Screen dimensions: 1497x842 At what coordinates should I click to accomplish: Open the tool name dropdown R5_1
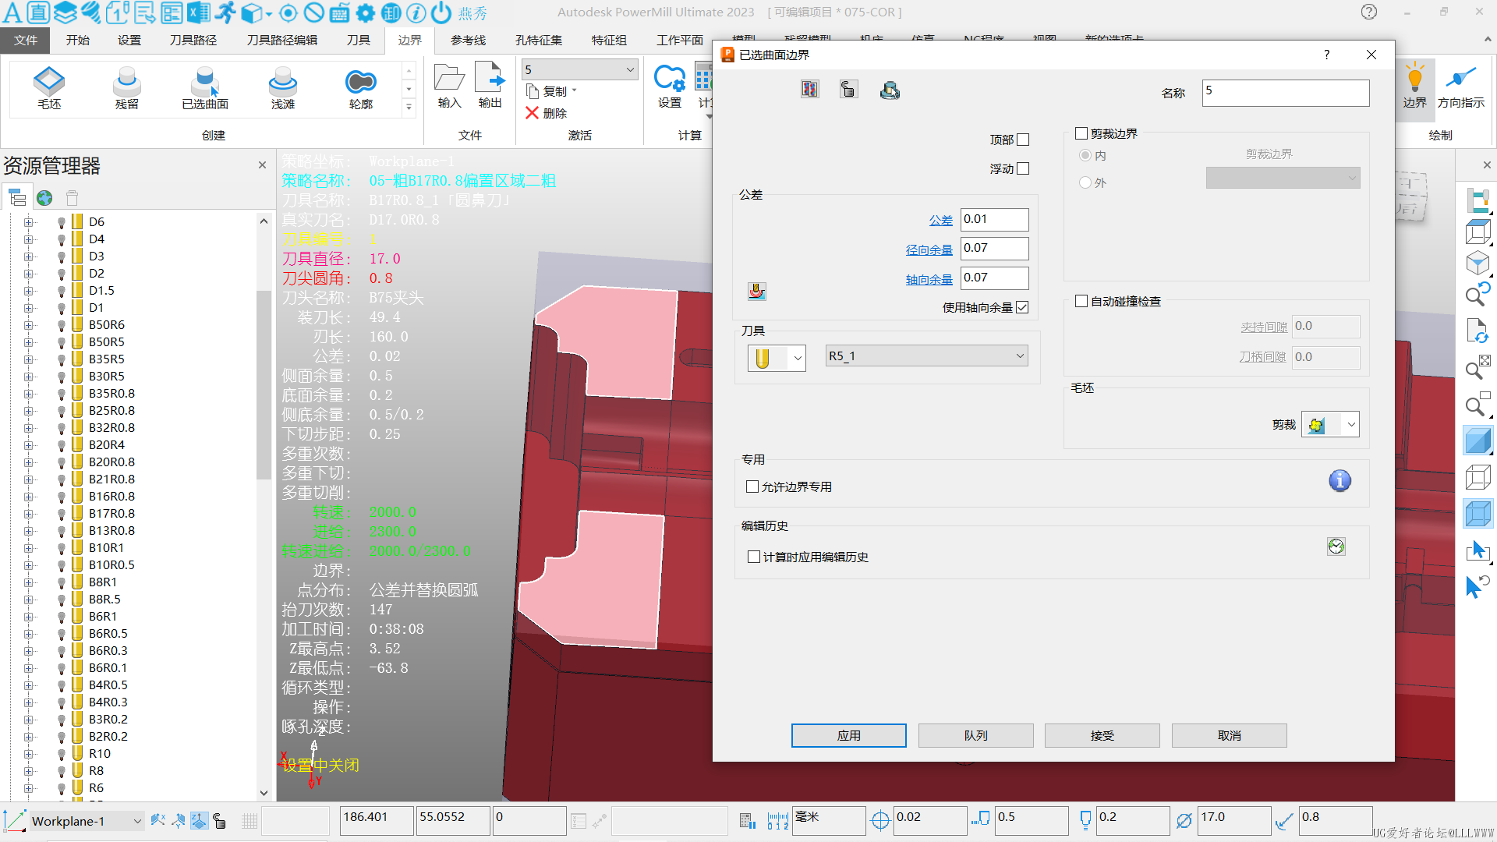(927, 356)
